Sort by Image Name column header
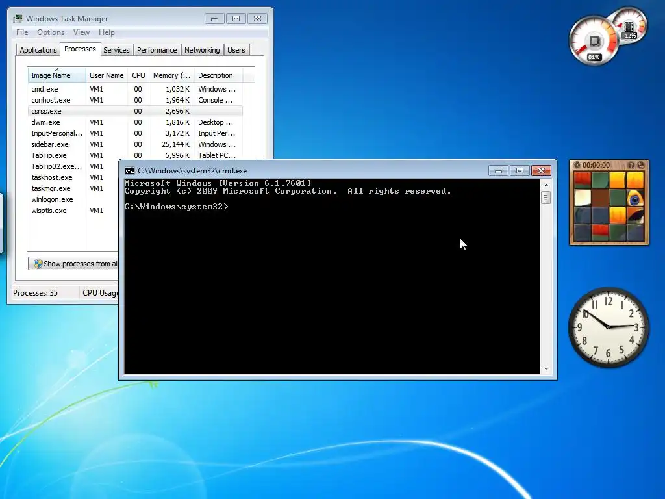The image size is (665, 499). click(56, 75)
